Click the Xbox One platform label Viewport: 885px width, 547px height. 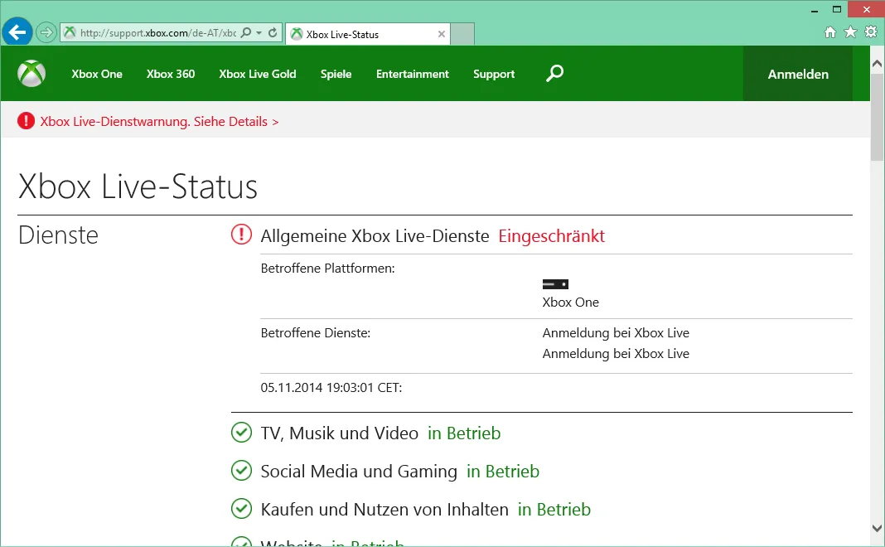coord(571,302)
